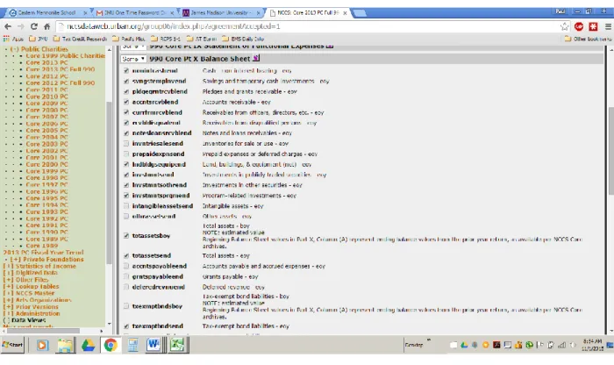
Task: Expand the Digitized Data node
Action: (x=8, y=273)
